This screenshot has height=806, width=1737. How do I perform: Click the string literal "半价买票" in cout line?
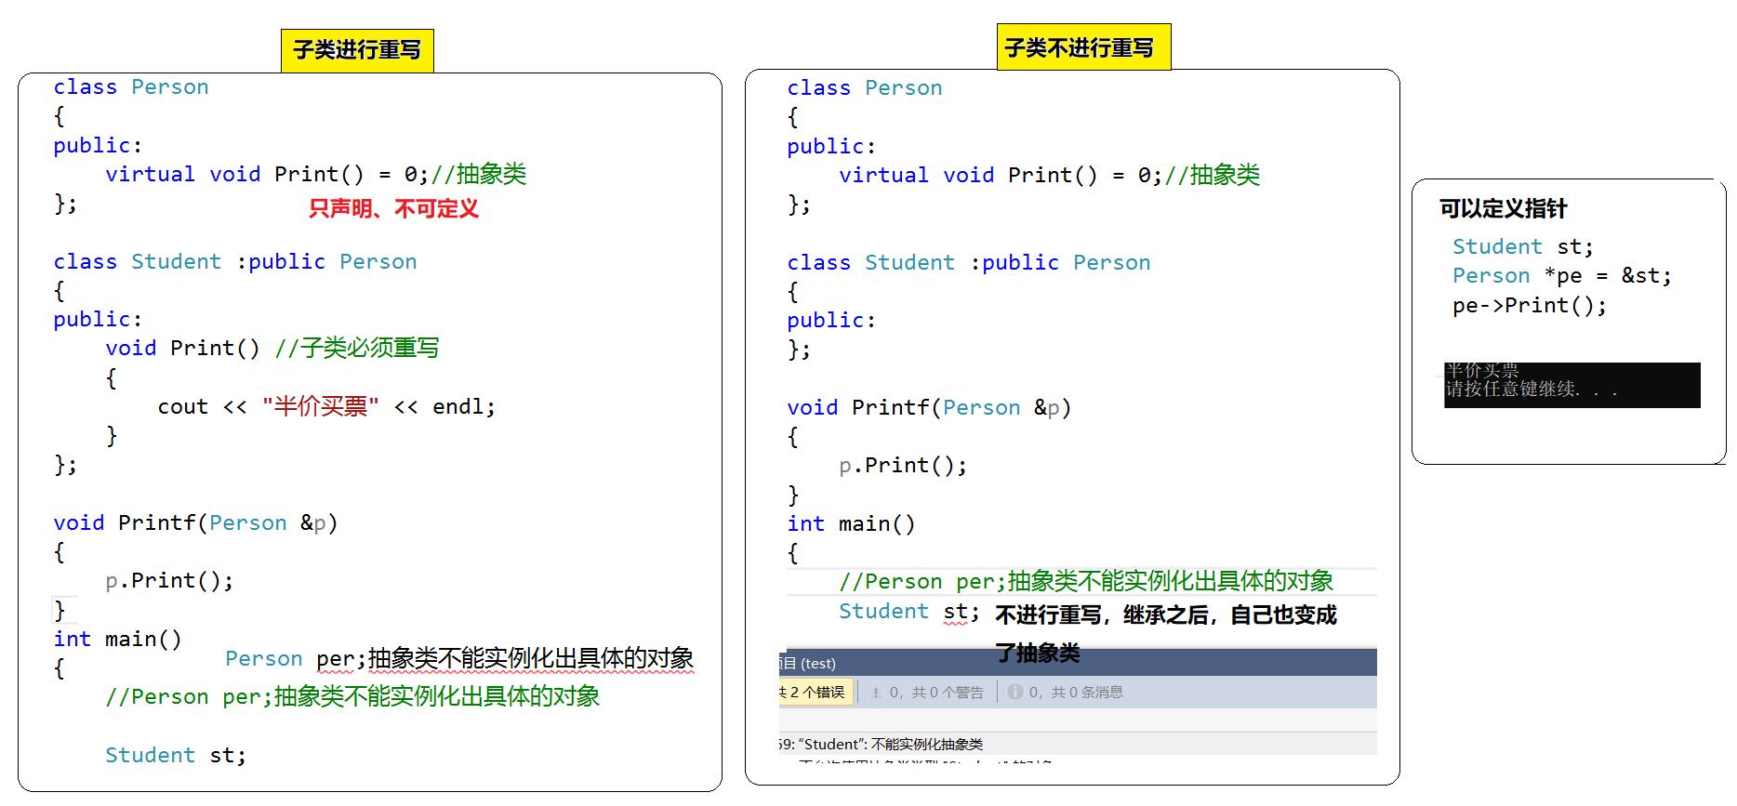coord(320,406)
